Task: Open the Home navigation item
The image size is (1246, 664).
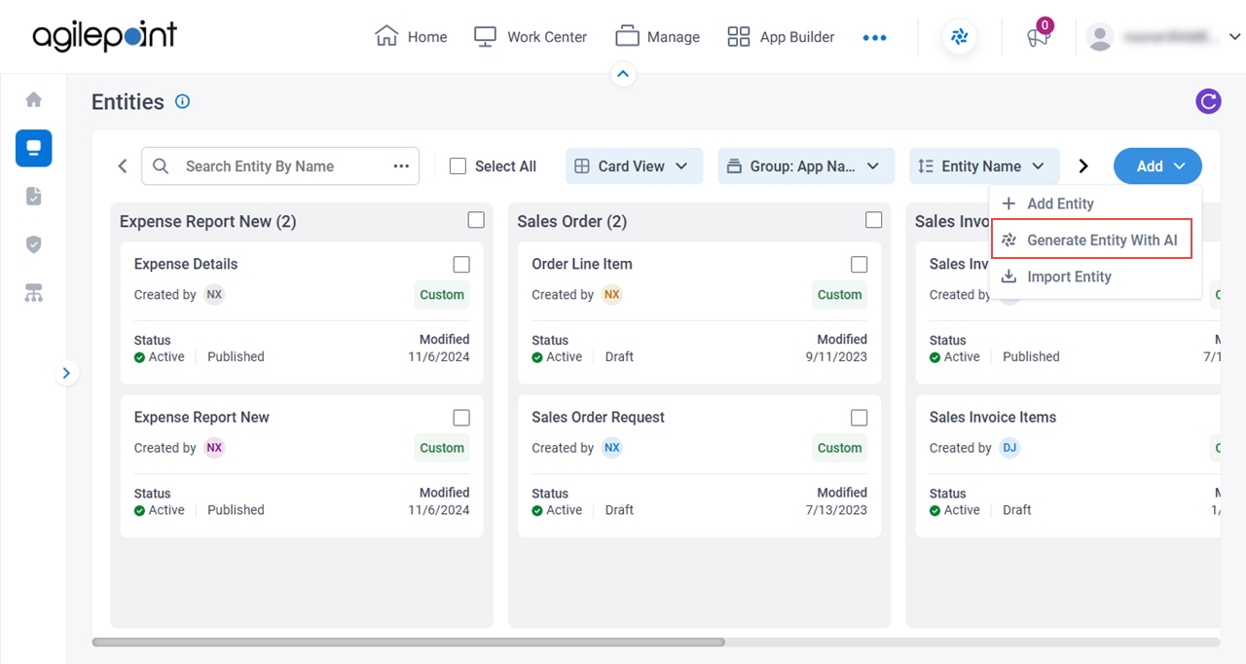Action: [x=411, y=37]
